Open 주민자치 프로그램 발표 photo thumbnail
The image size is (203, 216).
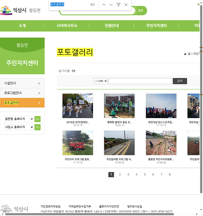[x=78, y=143]
